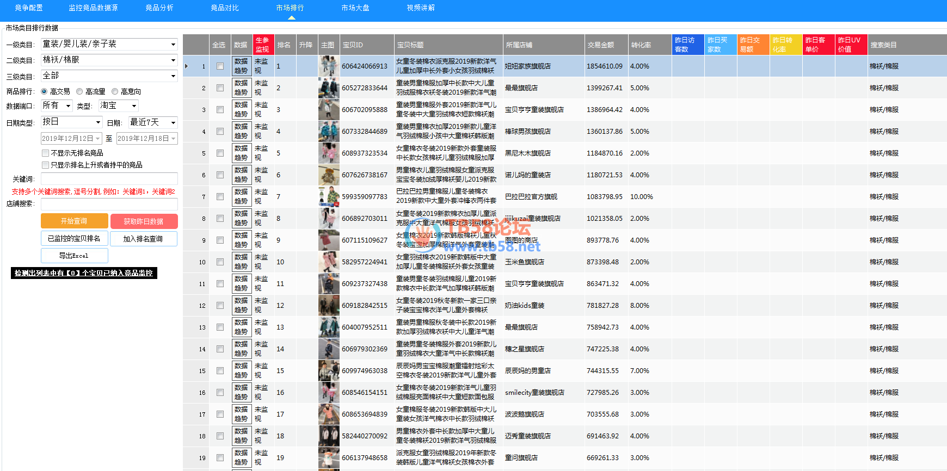Open 数据趋势 for item 606702095888
The image size is (947, 471).
[x=241, y=109]
